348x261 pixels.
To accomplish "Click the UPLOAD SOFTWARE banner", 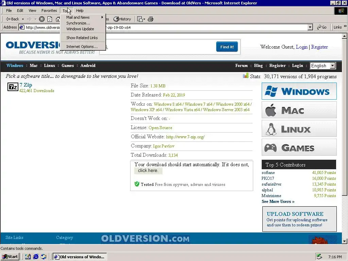I will pyautogui.click(x=299, y=219).
